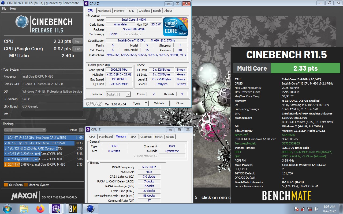Open the CPU ranking category dropdown
Screen dimensions: 343x214
25,130
